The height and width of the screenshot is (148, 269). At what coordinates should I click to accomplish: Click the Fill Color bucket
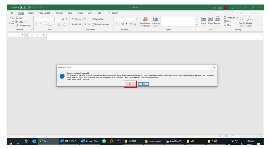(58, 24)
